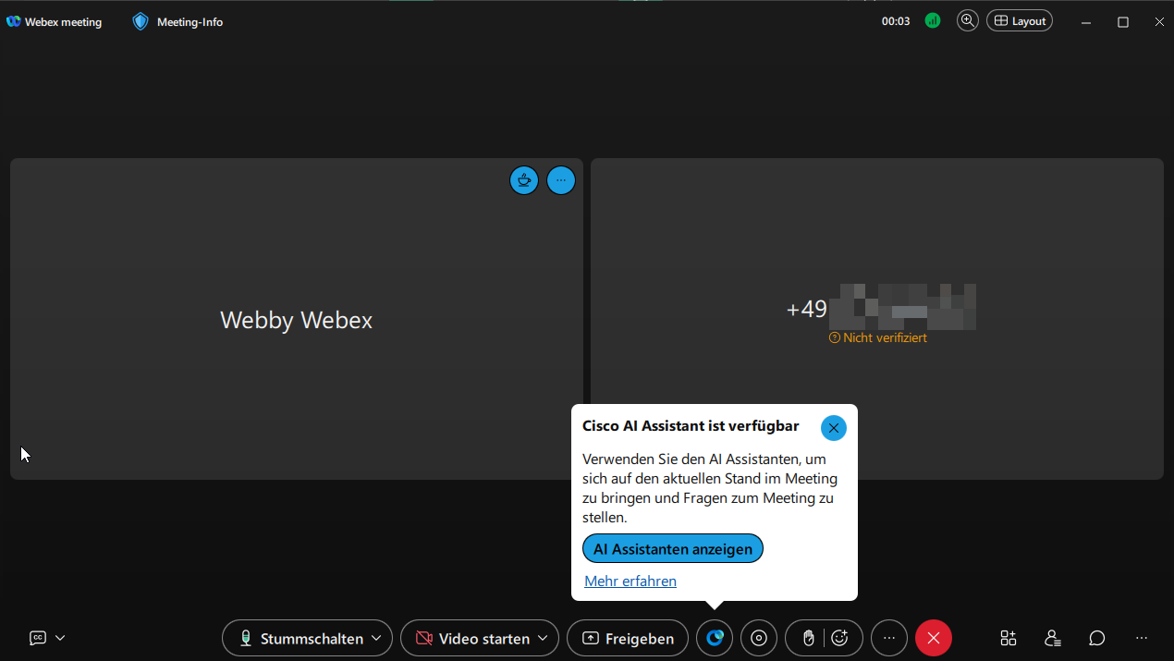
Task: Show the participants panel
Action: click(1053, 638)
